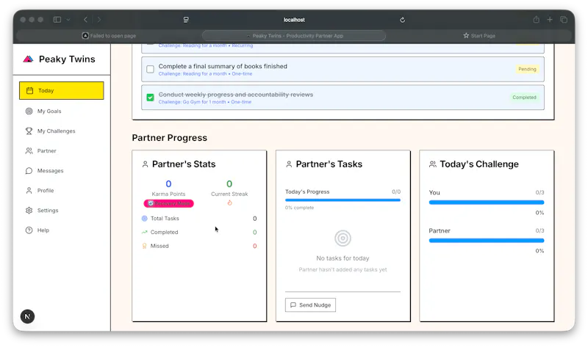Uncheck the 'Conduct weekly progress' task
Screen dimensions: 588x347
tap(151, 98)
